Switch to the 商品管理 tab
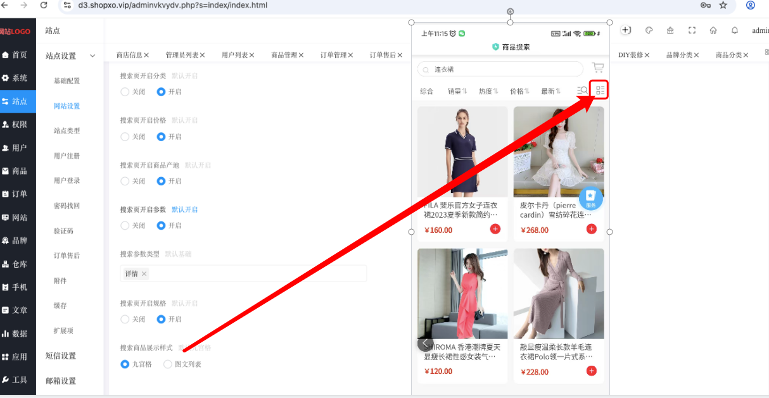 pos(284,55)
